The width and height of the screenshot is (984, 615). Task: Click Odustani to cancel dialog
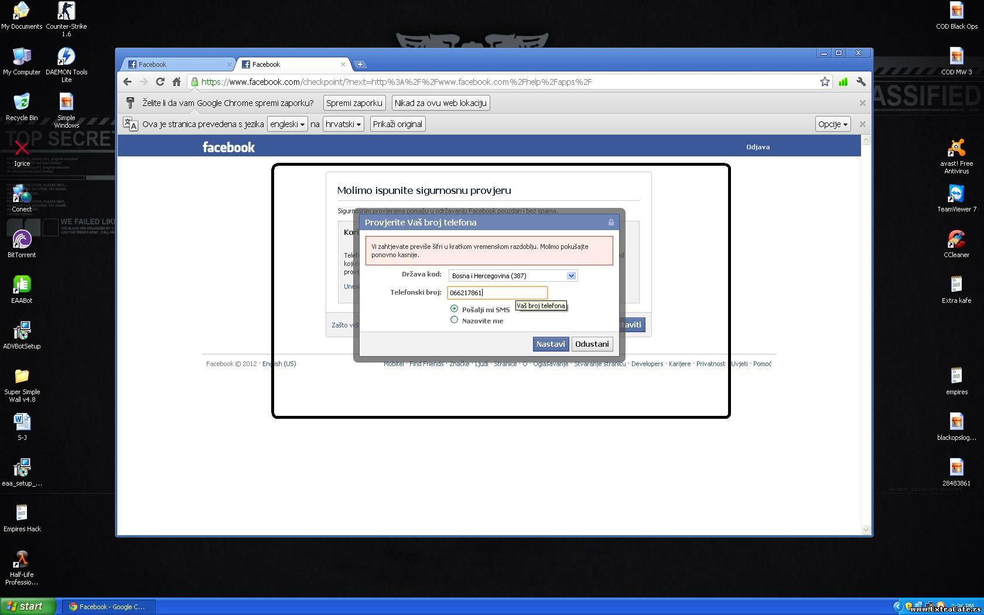click(592, 344)
